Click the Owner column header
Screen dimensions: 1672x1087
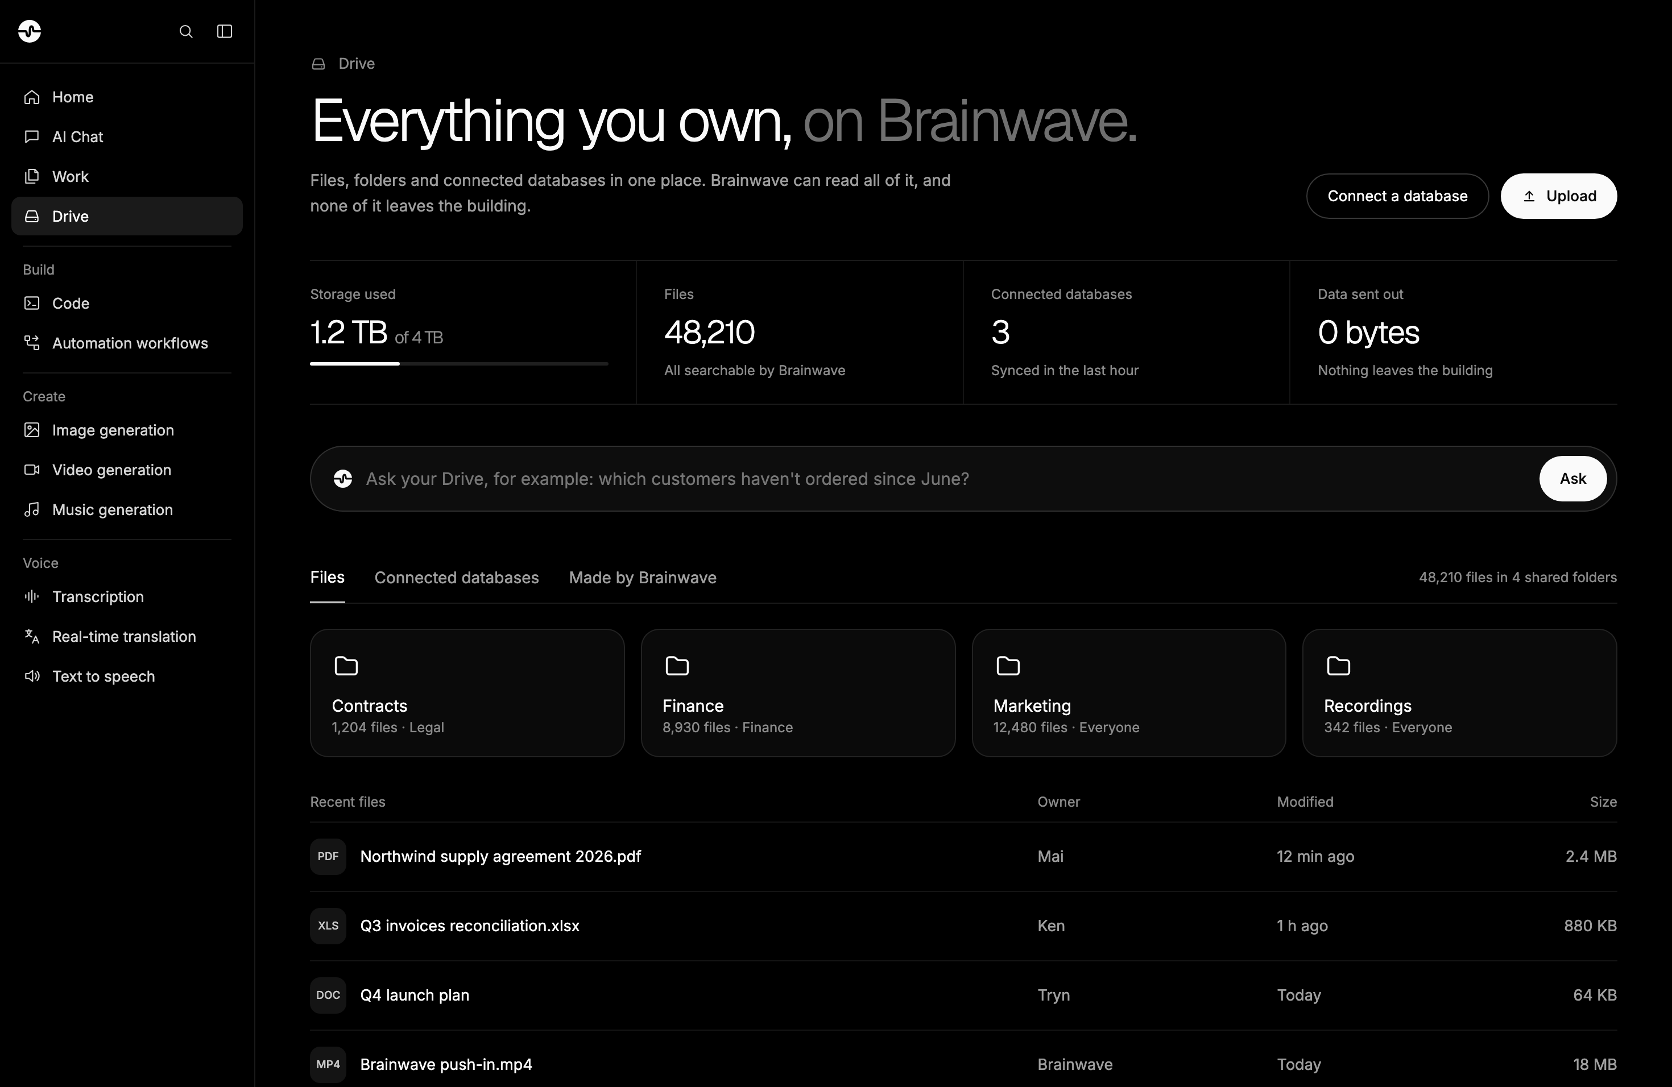(x=1059, y=802)
